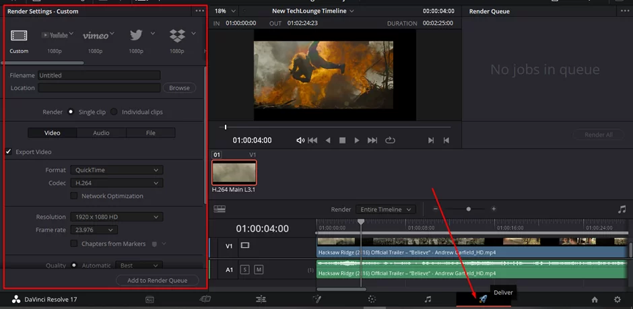Click the timeline zoom slider handle
The image size is (633, 309).
point(468,209)
